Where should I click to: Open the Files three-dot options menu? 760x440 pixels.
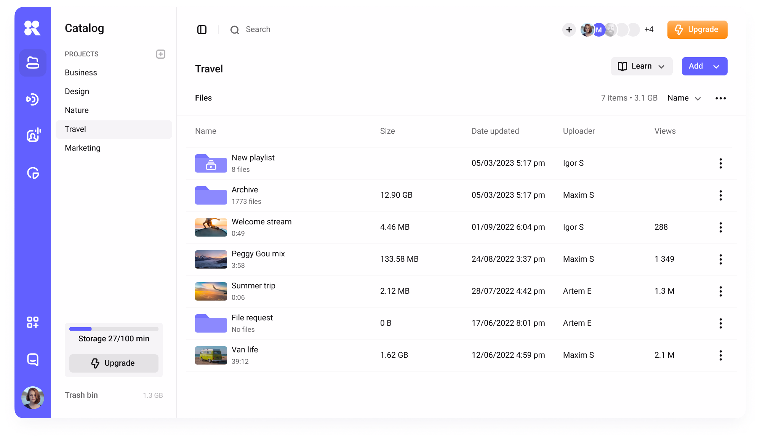click(720, 98)
